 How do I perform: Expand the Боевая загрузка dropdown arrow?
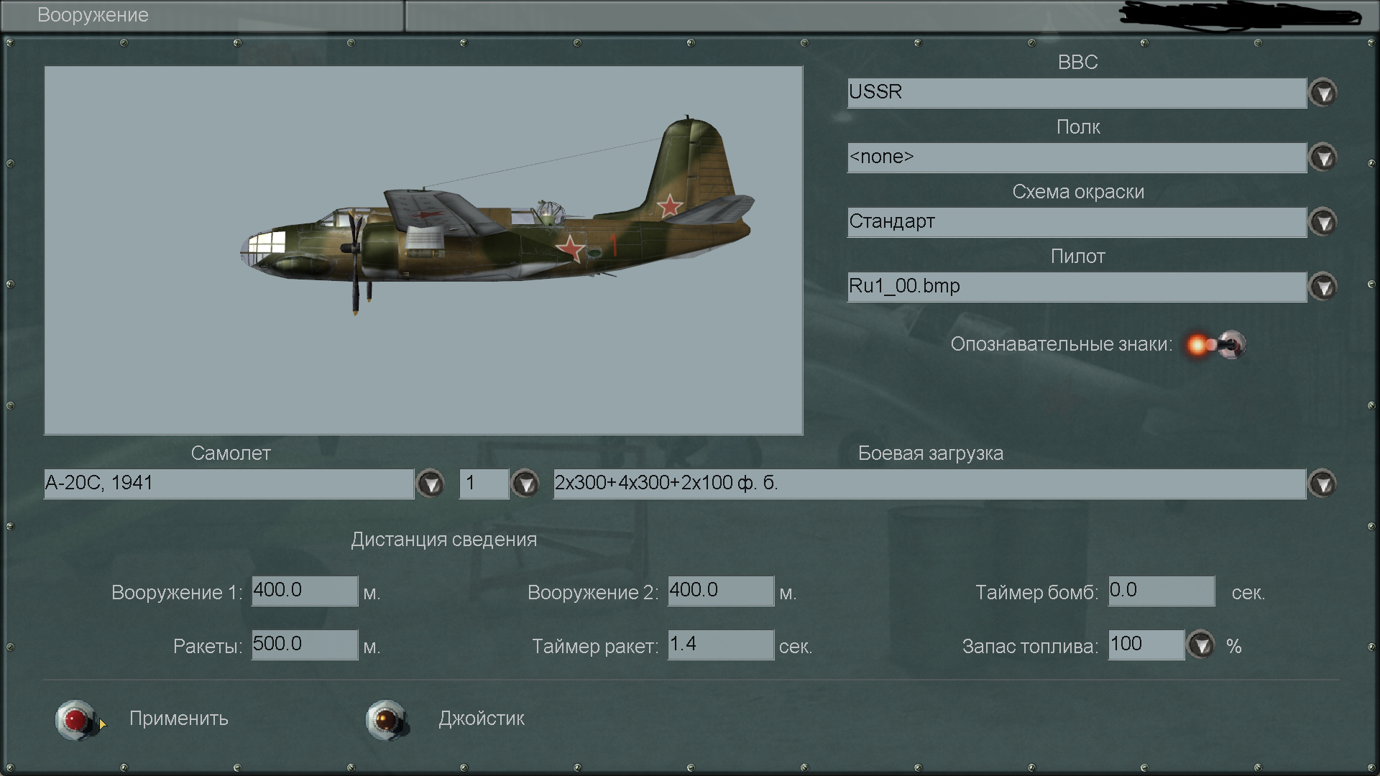(1322, 484)
